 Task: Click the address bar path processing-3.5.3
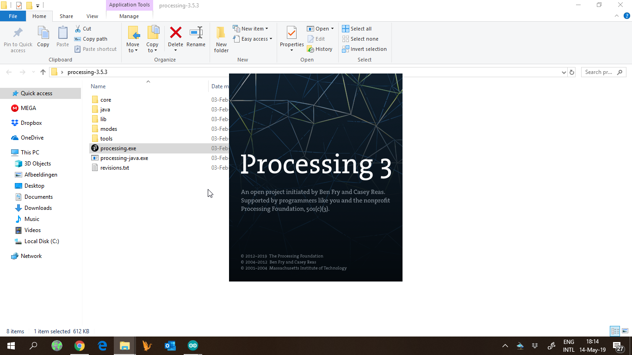(x=87, y=72)
